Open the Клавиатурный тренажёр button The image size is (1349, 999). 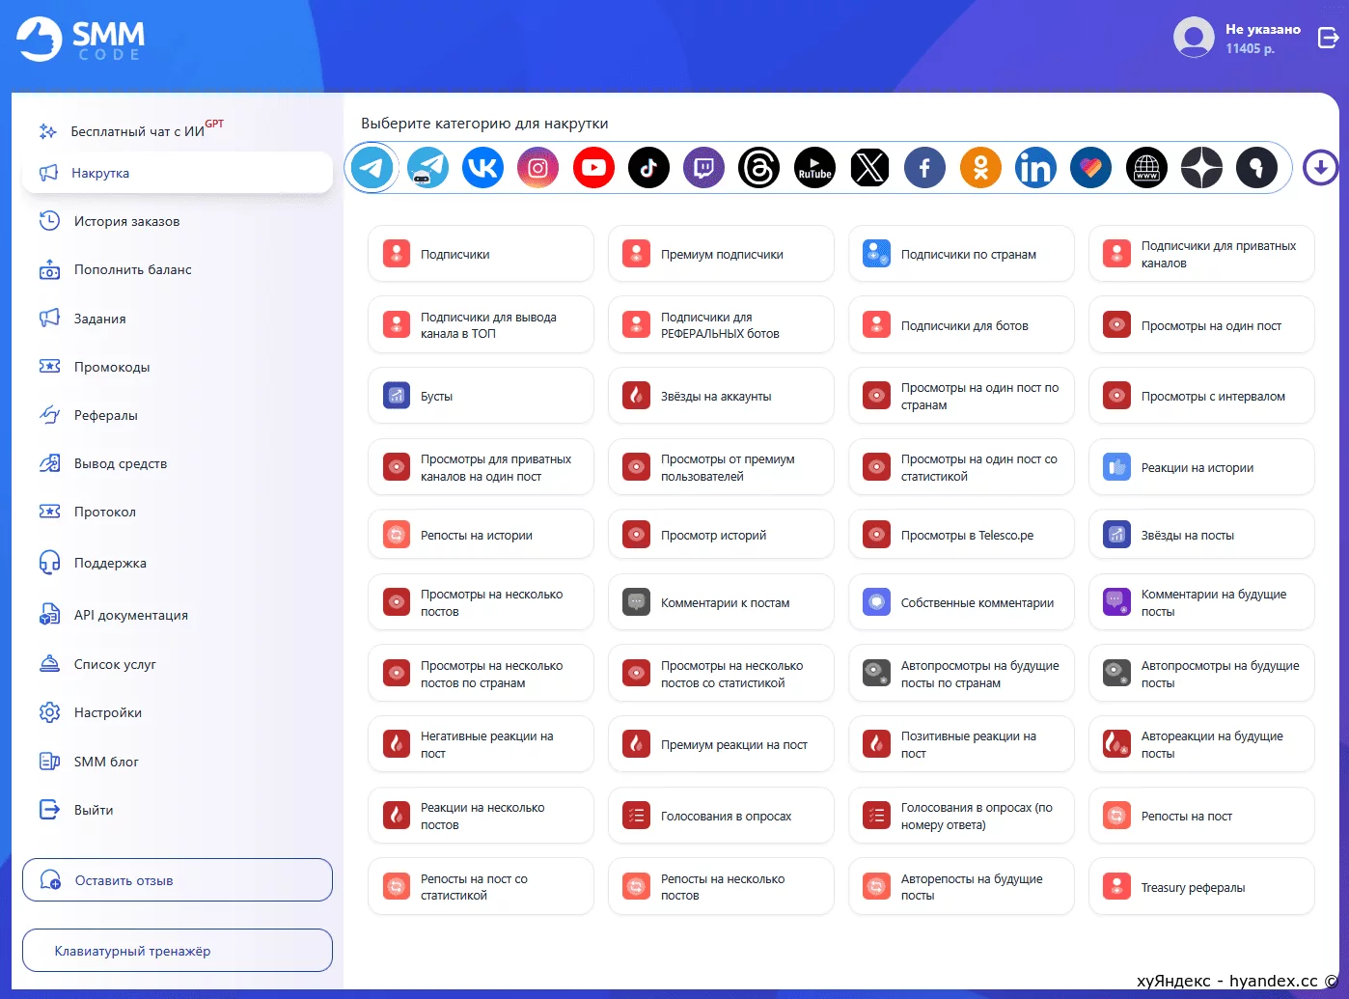coord(178,951)
